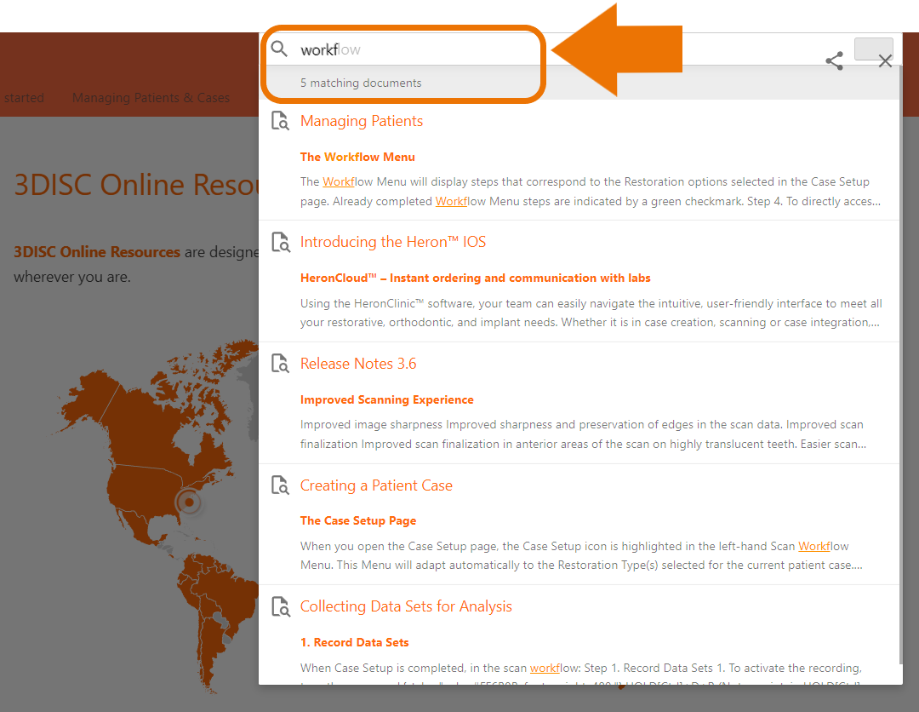Image resolution: width=919 pixels, height=712 pixels.
Task: Open the HeronCloud instant ordering heading
Action: tap(476, 278)
